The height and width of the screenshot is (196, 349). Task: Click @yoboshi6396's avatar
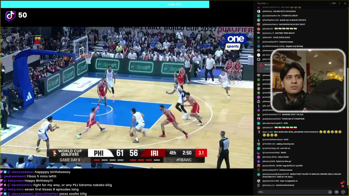[x=258, y=166]
